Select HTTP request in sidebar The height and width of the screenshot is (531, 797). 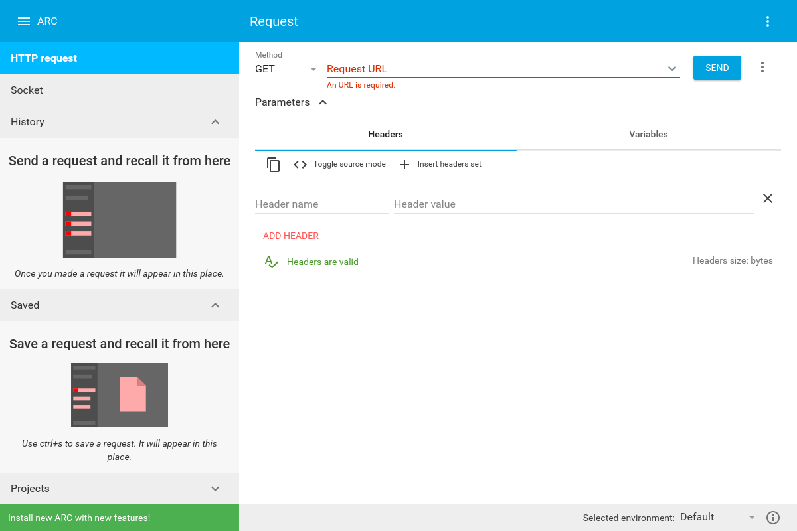(120, 58)
